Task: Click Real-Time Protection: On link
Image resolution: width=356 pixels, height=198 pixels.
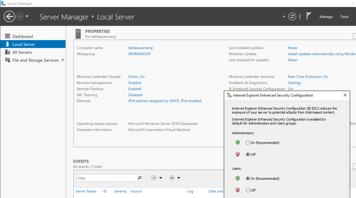Action: tap(308, 77)
